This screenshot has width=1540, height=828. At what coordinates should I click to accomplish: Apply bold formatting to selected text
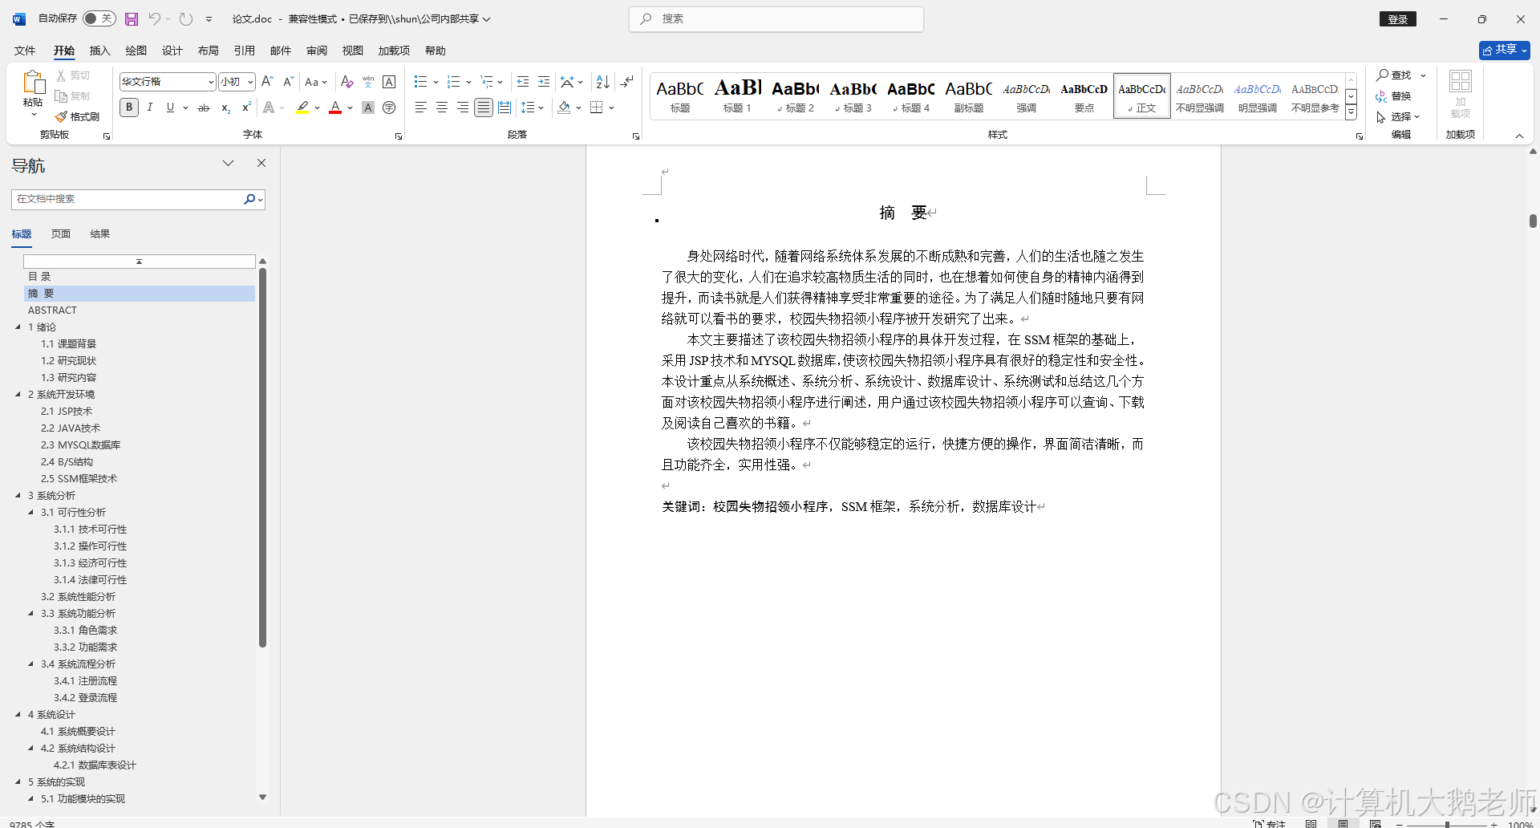128,107
